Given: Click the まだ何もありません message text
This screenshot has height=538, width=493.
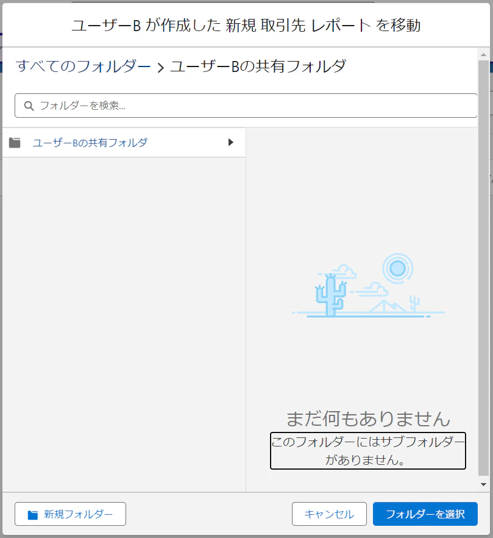Looking at the screenshot, I should pyautogui.click(x=368, y=418).
